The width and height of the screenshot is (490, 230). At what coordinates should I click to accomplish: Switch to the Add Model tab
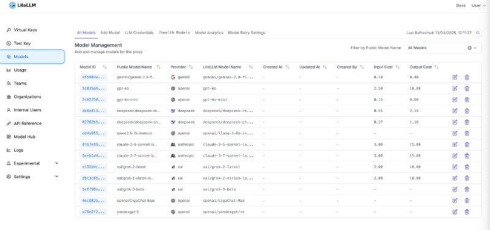110,33
